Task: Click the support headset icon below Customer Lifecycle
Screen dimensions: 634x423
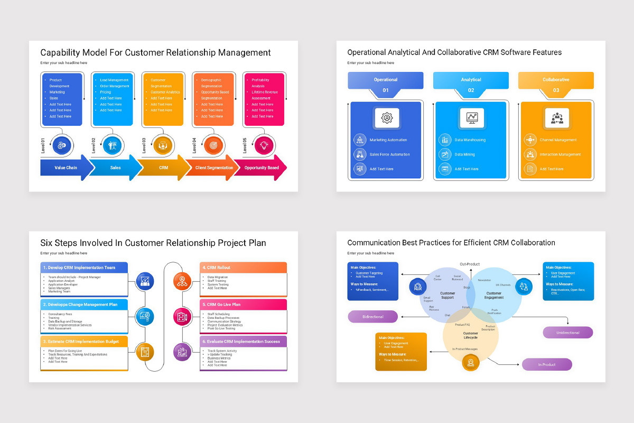Action: [471, 363]
